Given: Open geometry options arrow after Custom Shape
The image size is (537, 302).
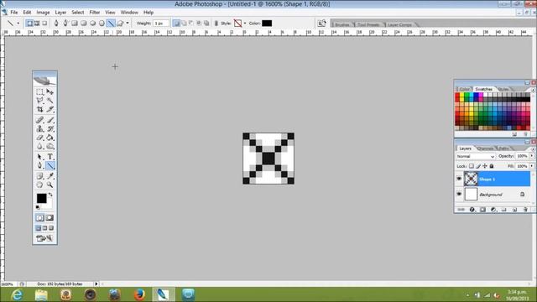Looking at the screenshot, I should (x=128, y=23).
